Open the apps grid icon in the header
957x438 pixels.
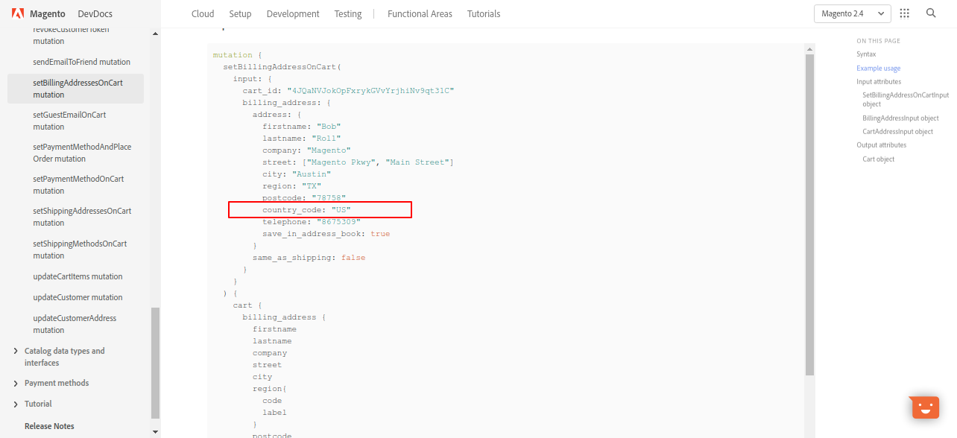tap(905, 13)
